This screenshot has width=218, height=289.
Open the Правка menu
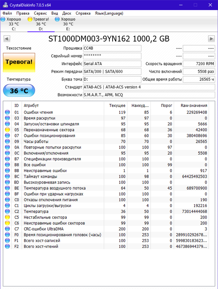click(23, 13)
